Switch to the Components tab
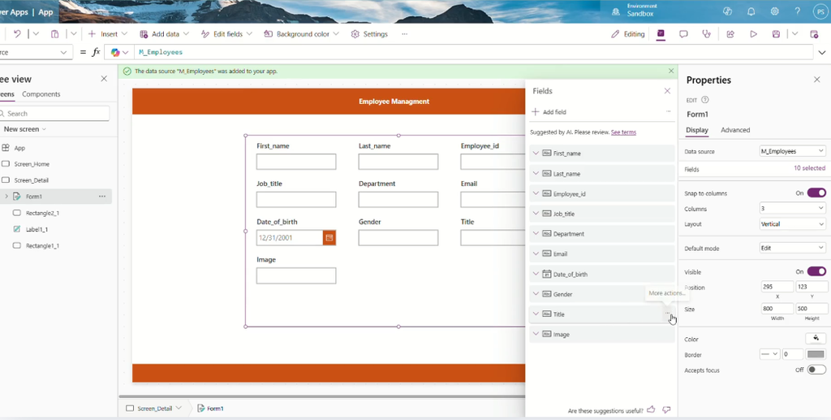Screen dimensions: 831x420 coord(41,94)
